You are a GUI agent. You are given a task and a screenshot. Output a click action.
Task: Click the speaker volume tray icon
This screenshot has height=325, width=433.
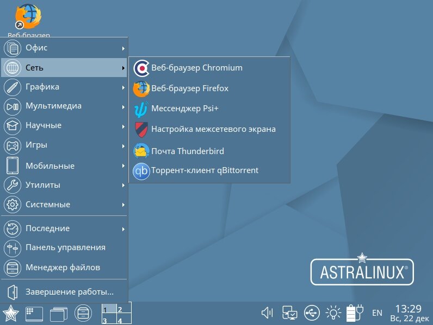267,313
